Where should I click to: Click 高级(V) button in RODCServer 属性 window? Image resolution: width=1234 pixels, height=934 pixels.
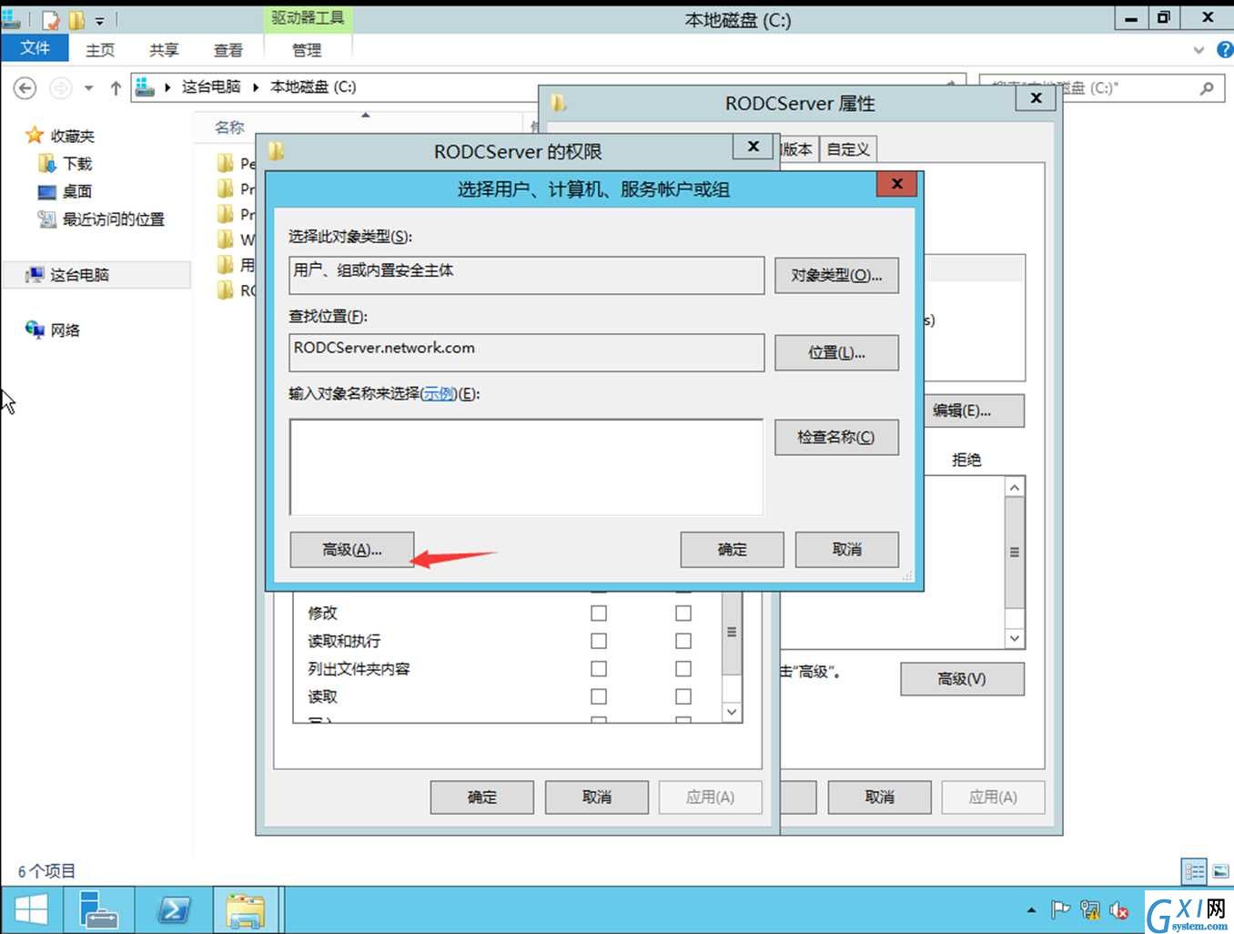(x=962, y=679)
